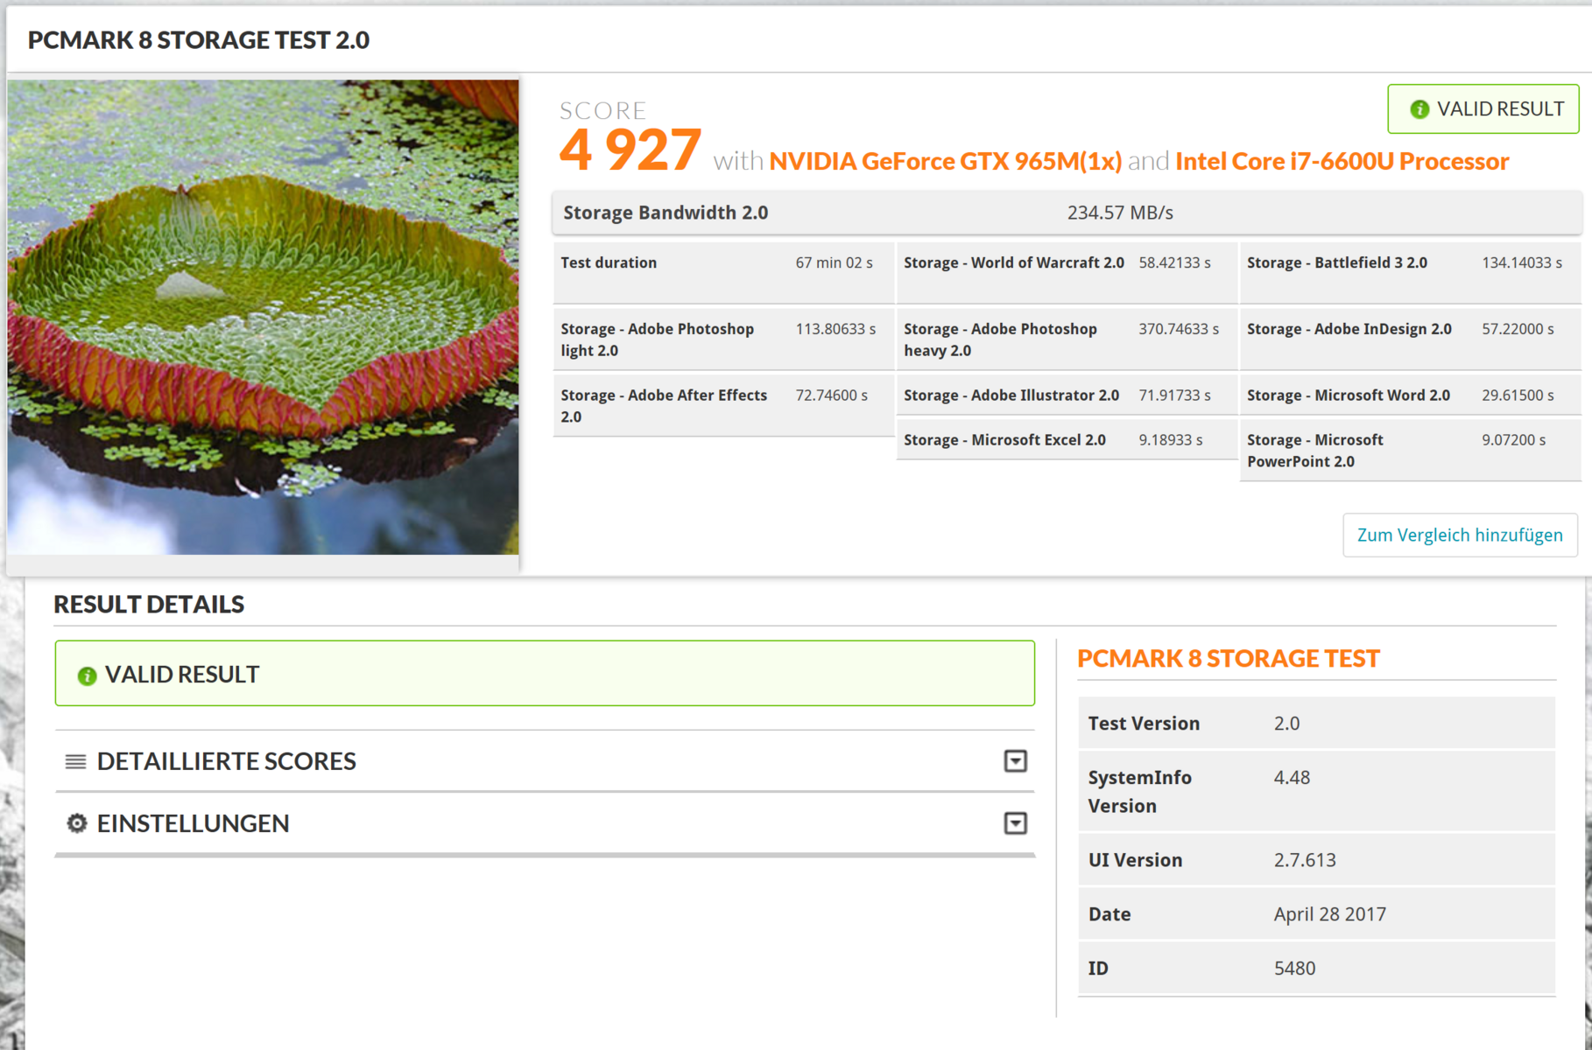Select the 71.91733 s value
The height and width of the screenshot is (1050, 1592).
point(1174,395)
